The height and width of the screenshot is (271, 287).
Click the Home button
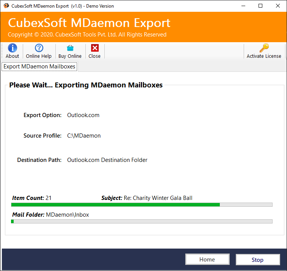pyautogui.click(x=207, y=260)
